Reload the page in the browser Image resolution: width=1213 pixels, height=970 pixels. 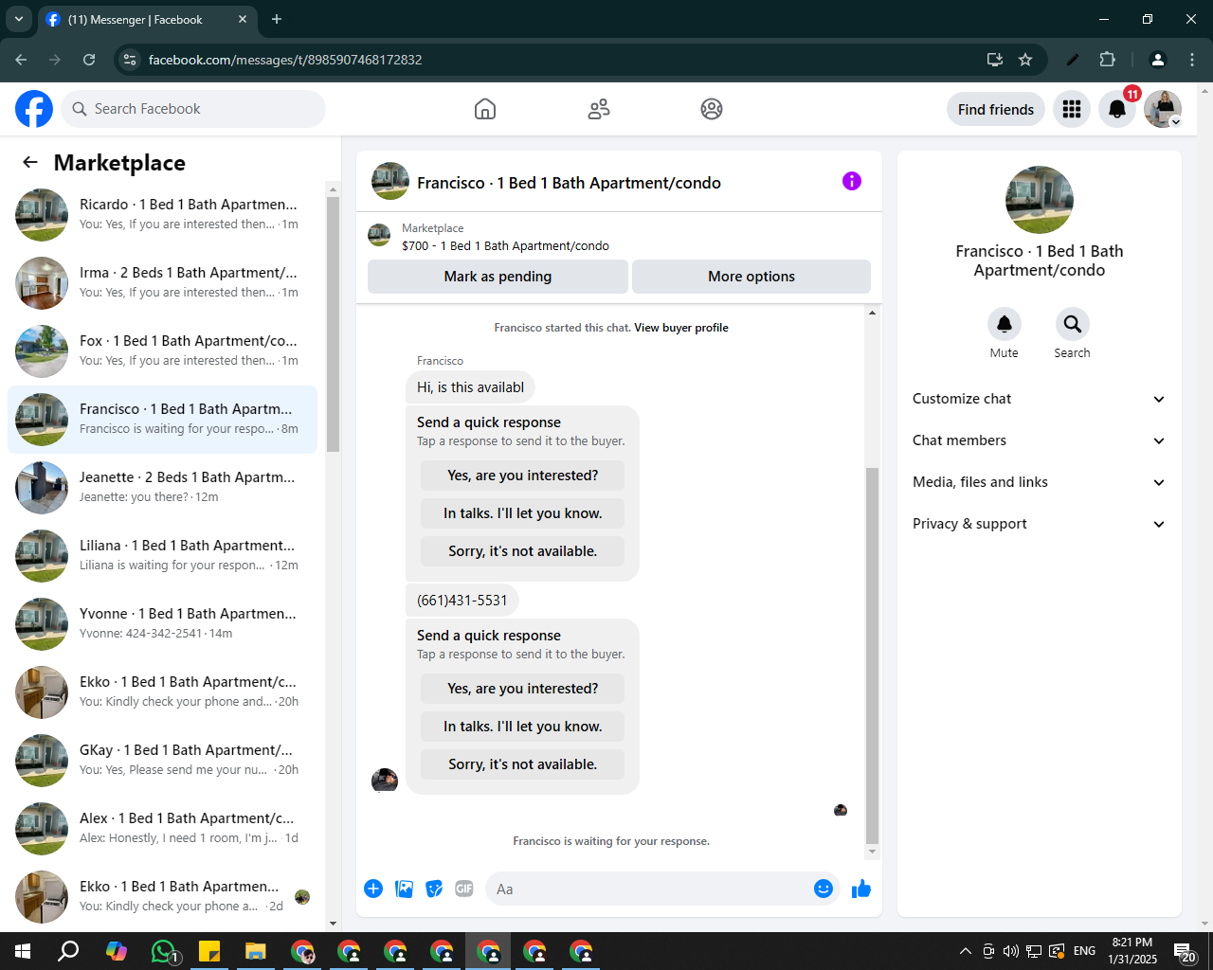tap(89, 60)
